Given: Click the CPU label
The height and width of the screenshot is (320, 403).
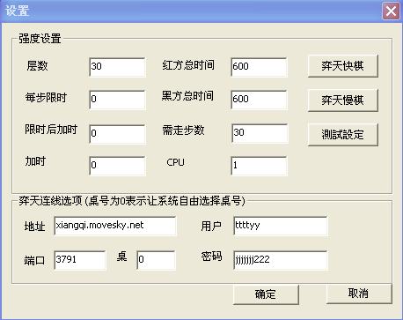Looking at the screenshot, I should [175, 162].
